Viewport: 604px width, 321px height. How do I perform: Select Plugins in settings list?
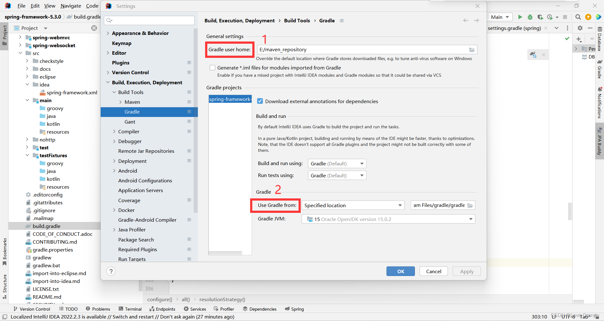tap(120, 63)
